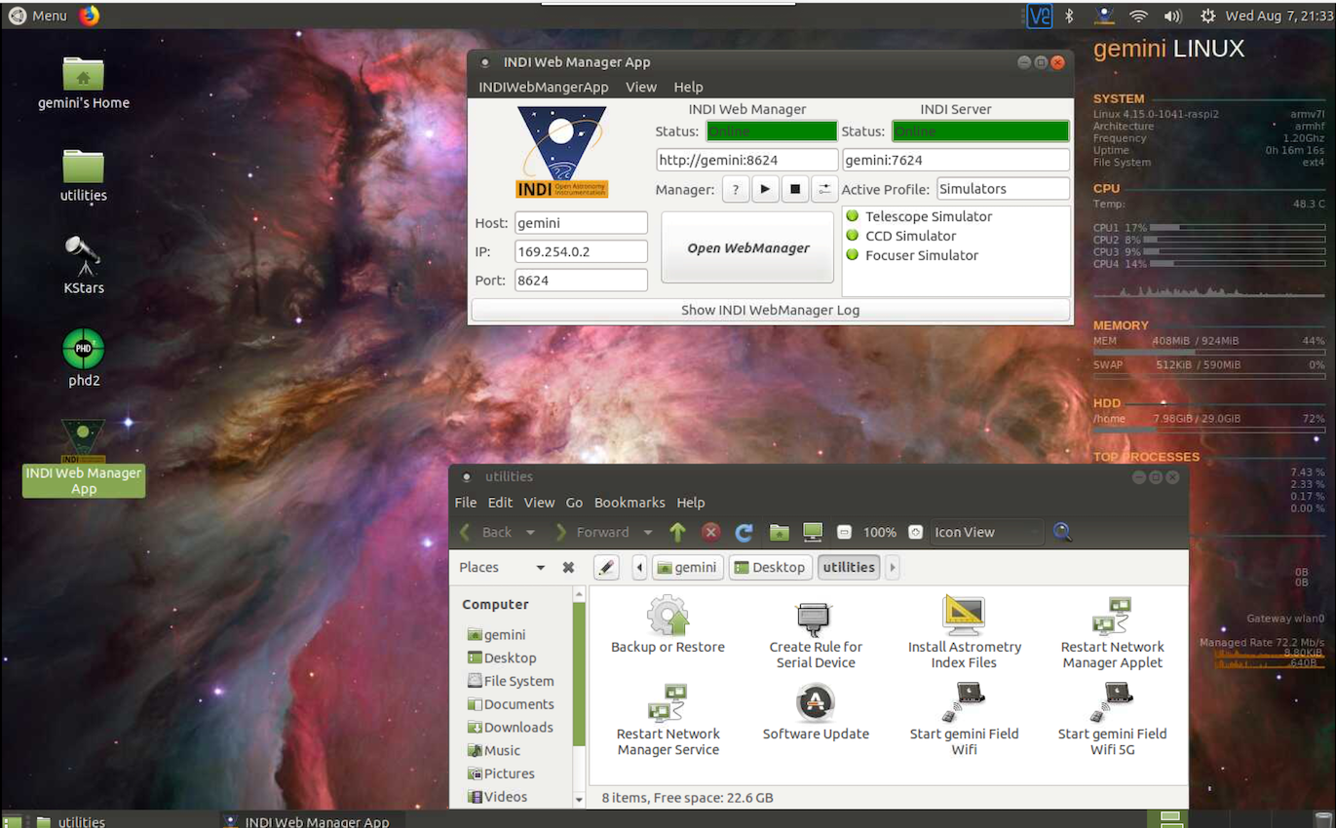Click the gemini:7624 server address field
This screenshot has width=1336, height=828.
point(955,160)
